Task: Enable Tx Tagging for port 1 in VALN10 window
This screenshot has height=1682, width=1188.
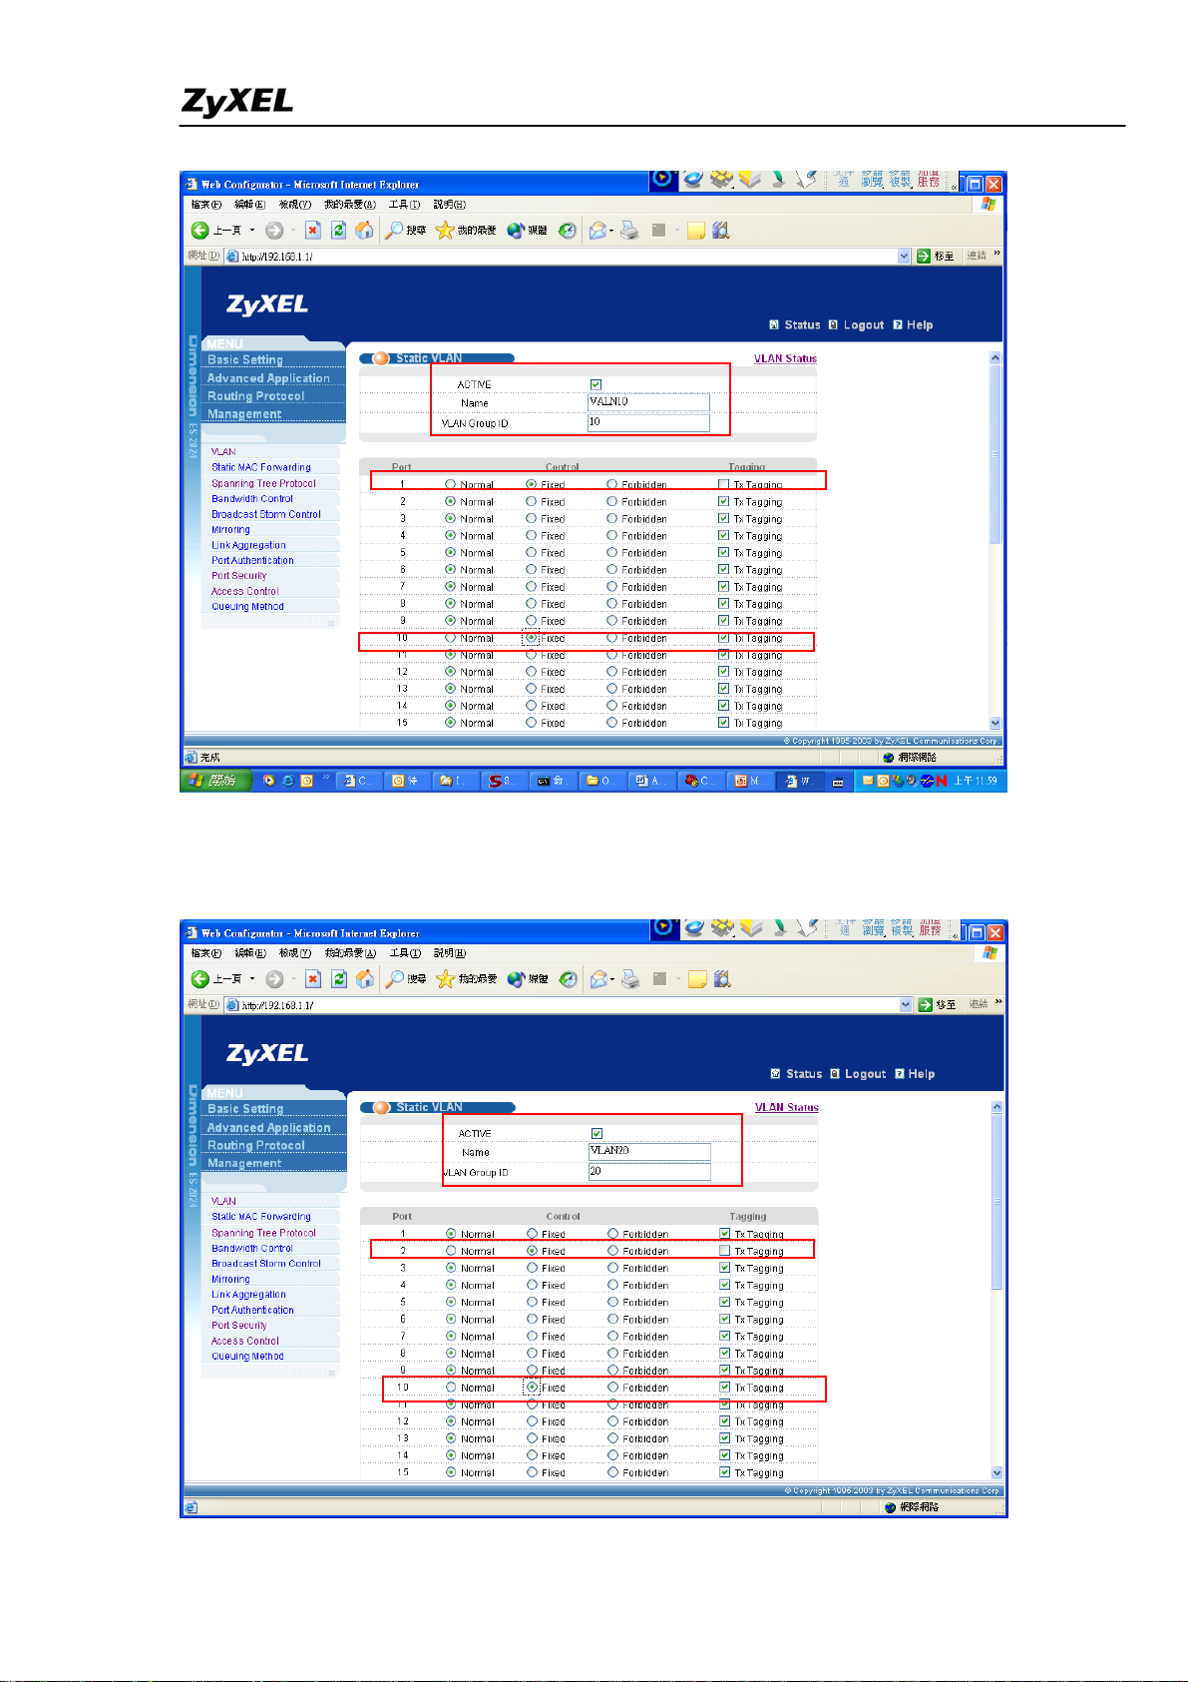Action: (x=723, y=485)
